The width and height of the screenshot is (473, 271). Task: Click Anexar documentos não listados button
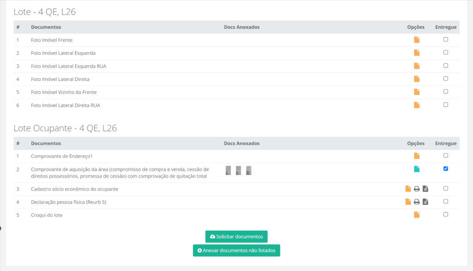[236, 250]
